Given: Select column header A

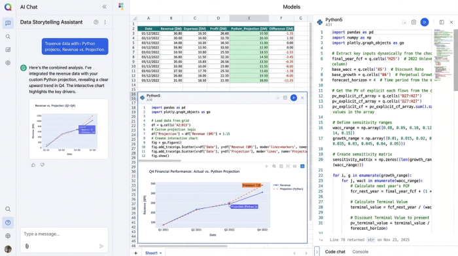Looking at the screenshot, I should tap(149, 18).
